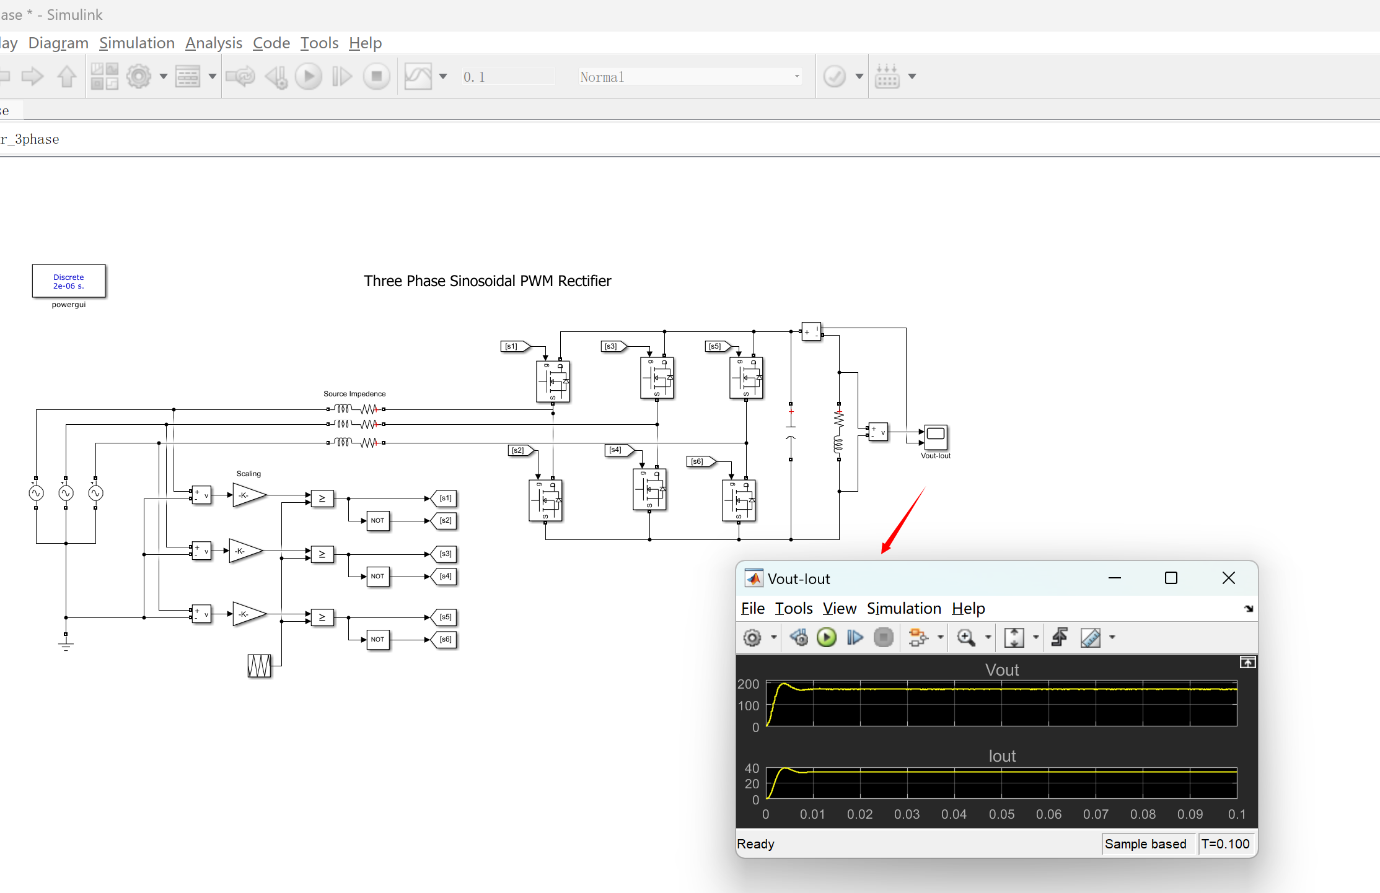This screenshot has height=893, width=1380.
Task: Click the scope's Triggers icon
Action: 1060,637
